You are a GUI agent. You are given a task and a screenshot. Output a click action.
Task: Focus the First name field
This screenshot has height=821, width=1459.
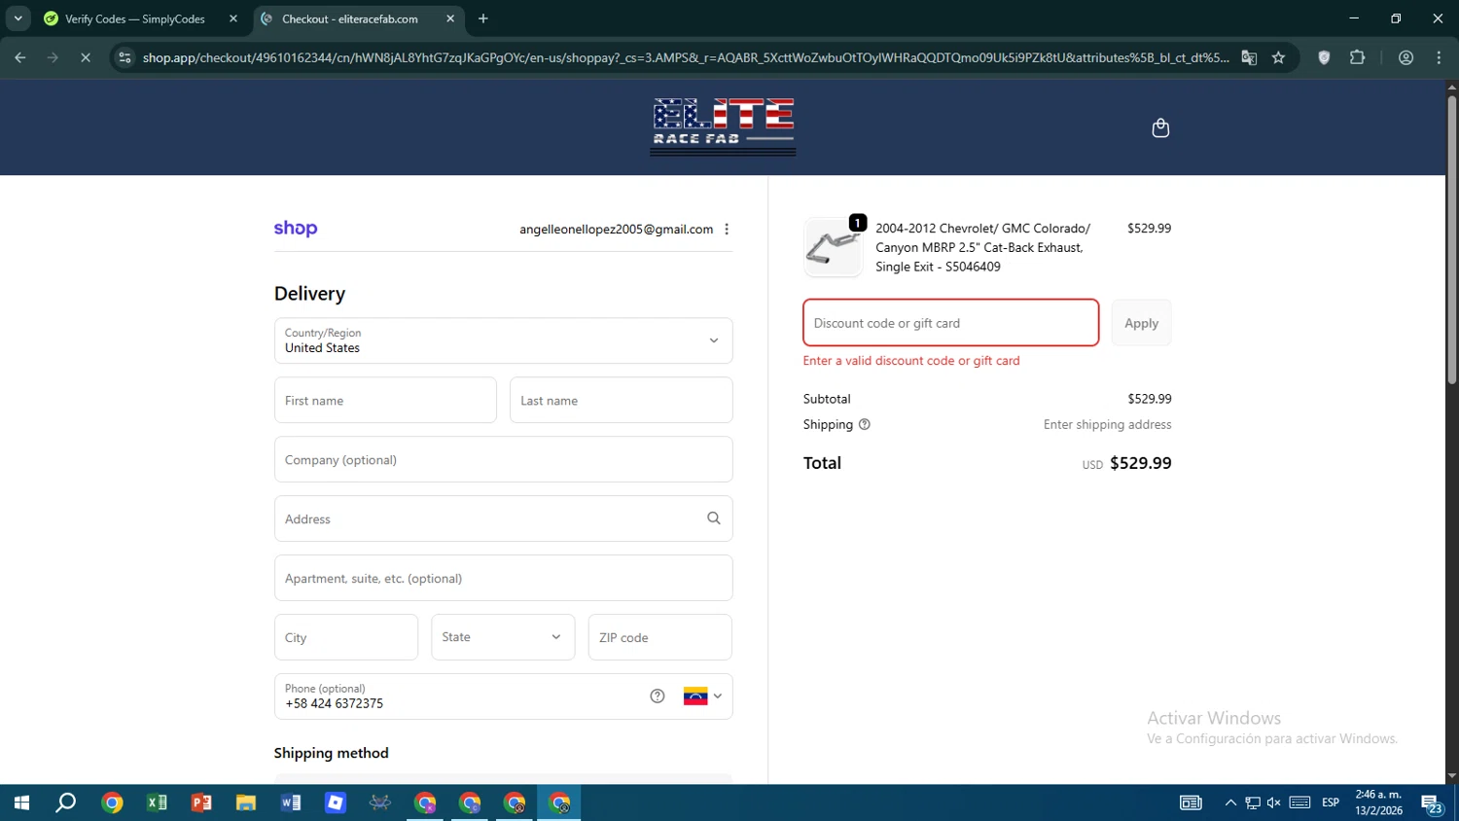[385, 400]
